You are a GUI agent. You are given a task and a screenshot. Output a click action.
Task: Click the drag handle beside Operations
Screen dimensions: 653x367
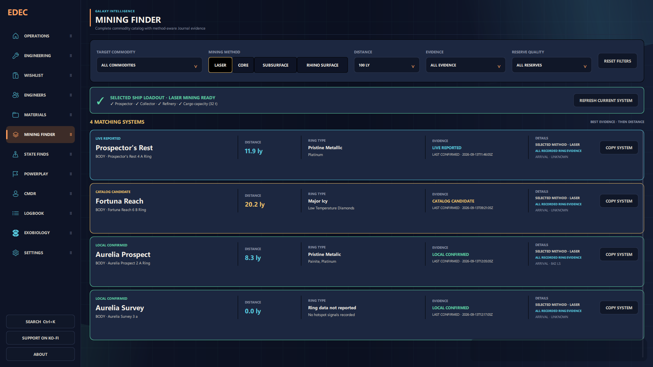[x=71, y=36]
